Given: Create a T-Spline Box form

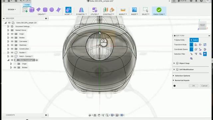Looking at the screenshot, I should click(x=32, y=10).
